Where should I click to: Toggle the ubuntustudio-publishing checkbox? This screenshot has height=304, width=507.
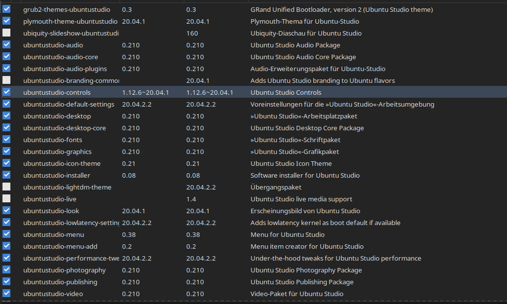tap(6, 281)
